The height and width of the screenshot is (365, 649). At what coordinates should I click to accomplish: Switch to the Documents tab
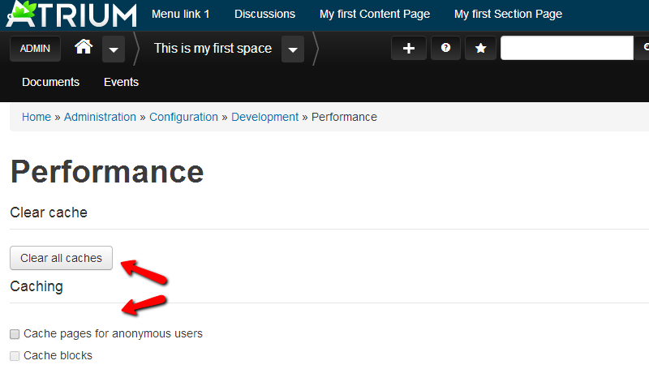point(50,82)
